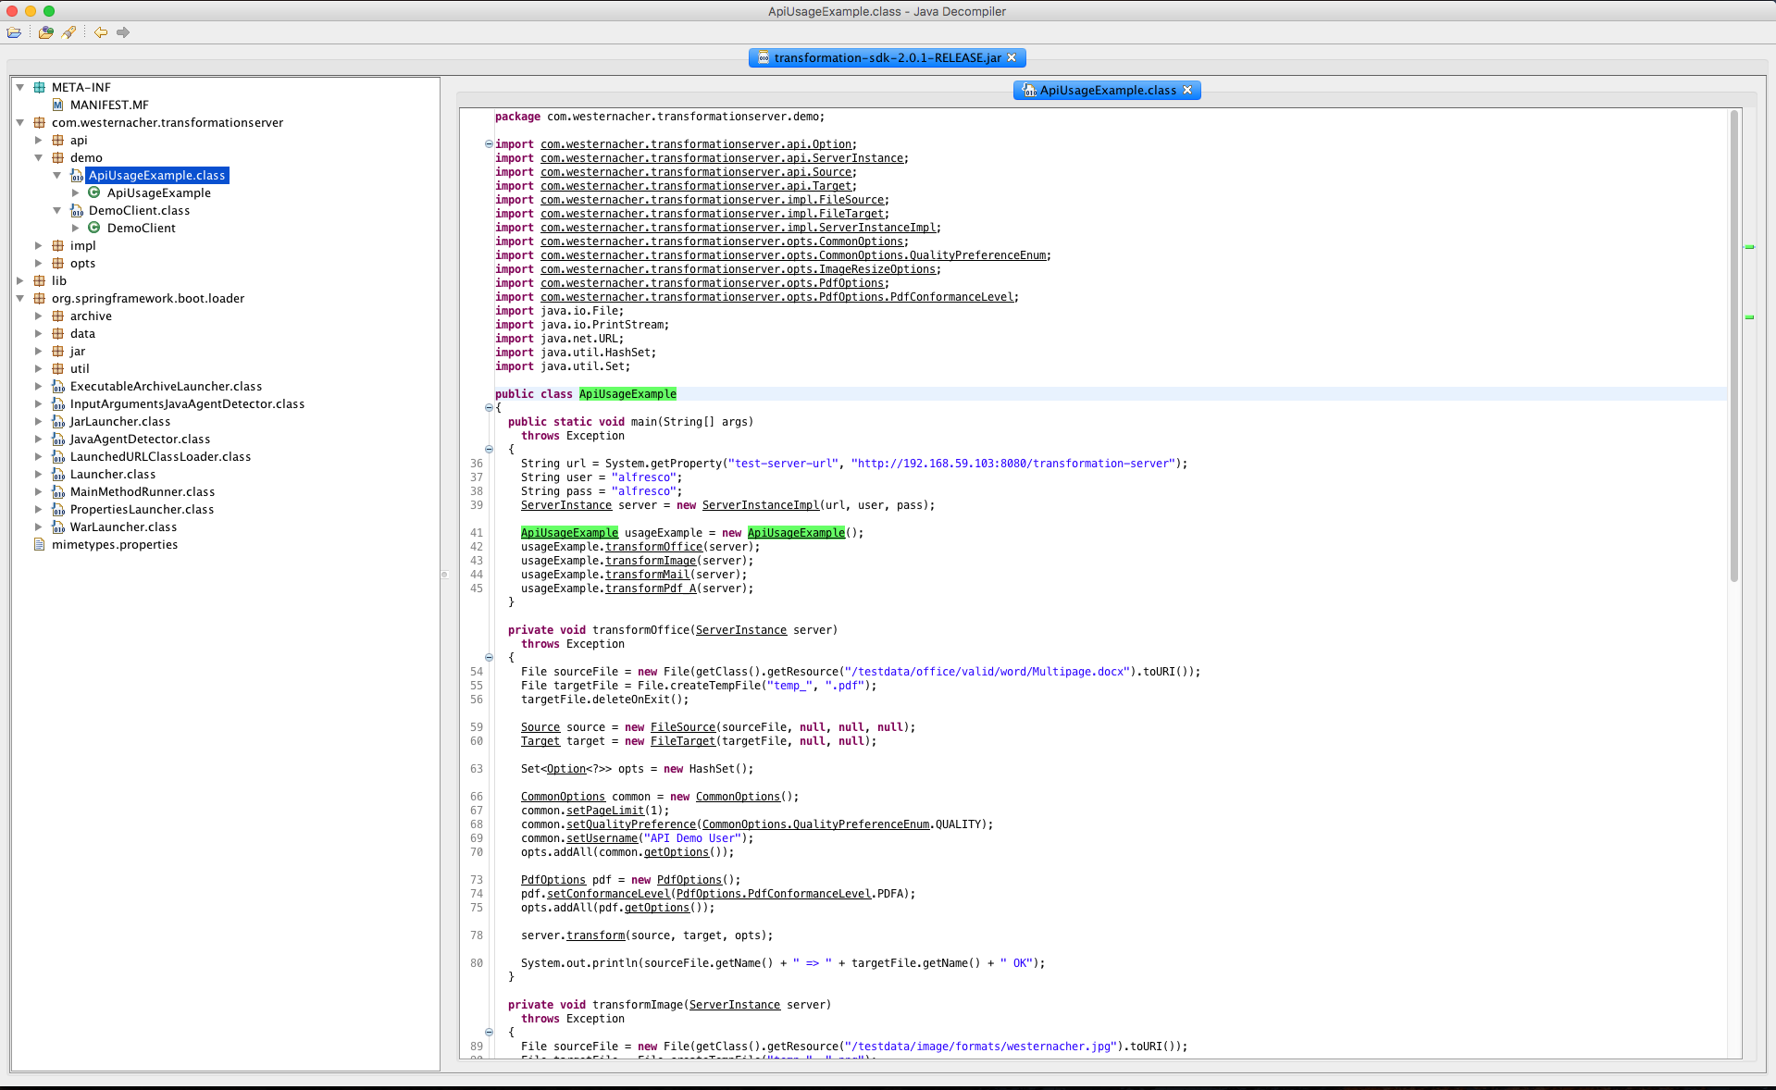1776x1090 pixels.
Task: Click the Open Type toolbar icon
Action: point(45,32)
